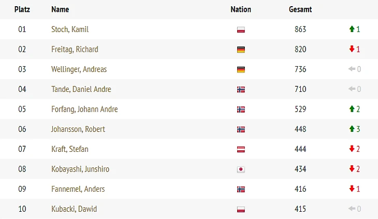Open Stoch, Kamil athlete link

70,29
